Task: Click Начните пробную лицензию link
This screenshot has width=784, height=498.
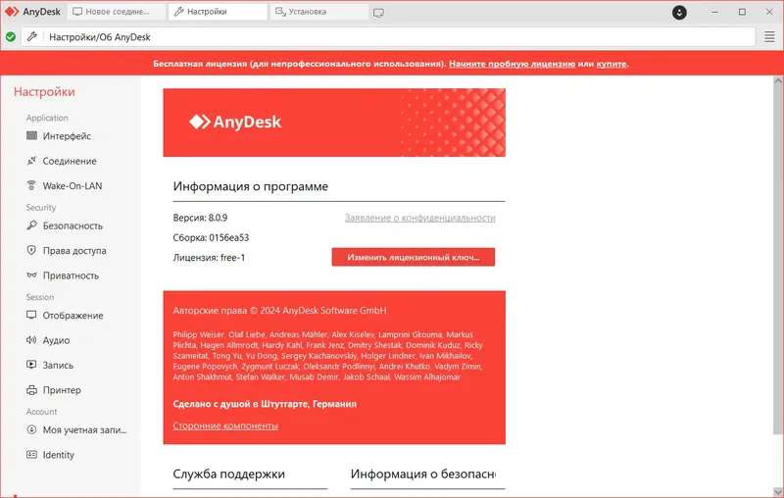Action: point(512,64)
